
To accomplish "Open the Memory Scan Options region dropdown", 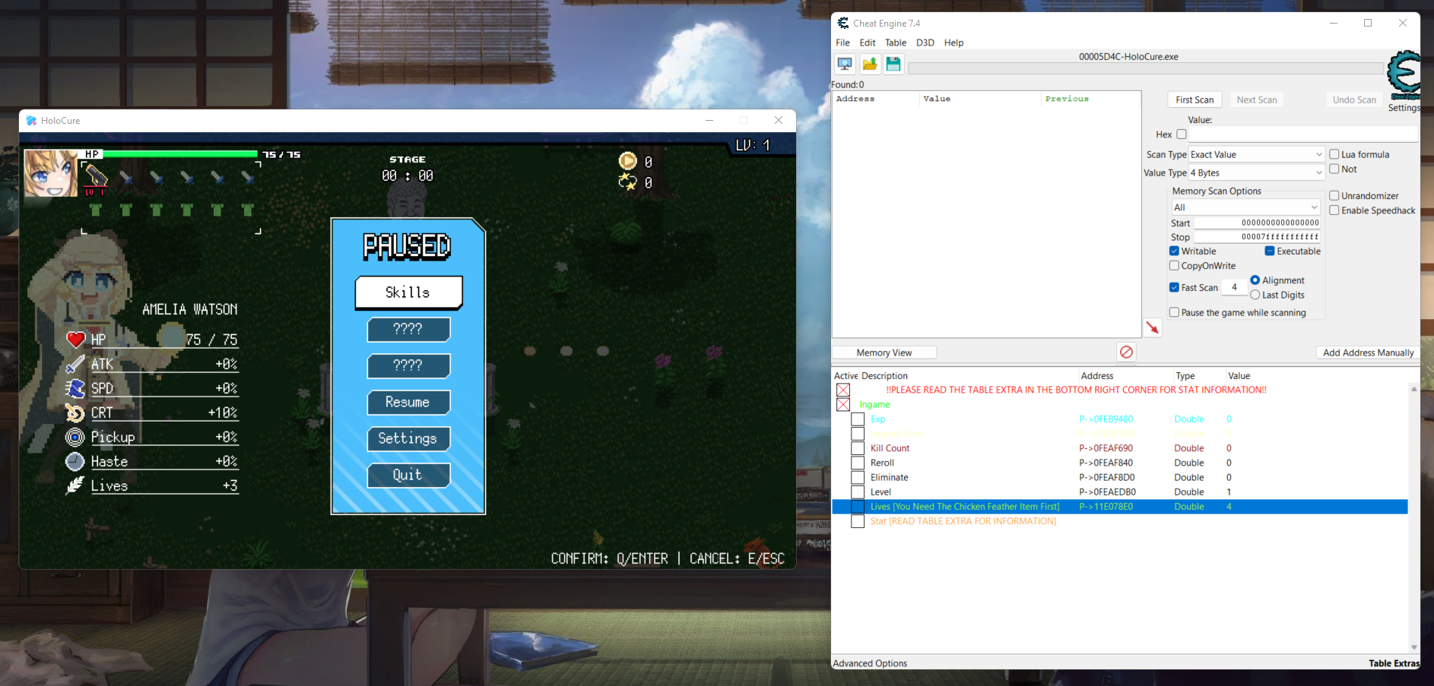I will (1246, 207).
